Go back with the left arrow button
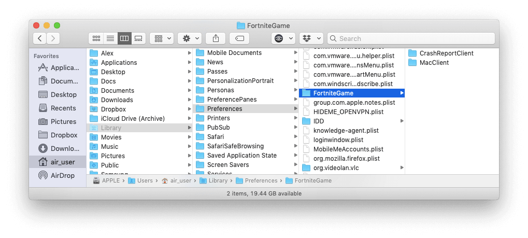The height and width of the screenshot is (238, 528). coord(40,38)
